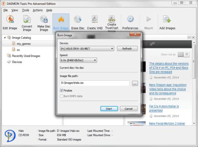Select the my_games catalog item
This screenshot has height=147, width=198.
[x=24, y=44]
